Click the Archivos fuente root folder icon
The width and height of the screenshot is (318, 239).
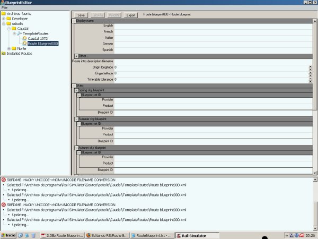coord(3,13)
